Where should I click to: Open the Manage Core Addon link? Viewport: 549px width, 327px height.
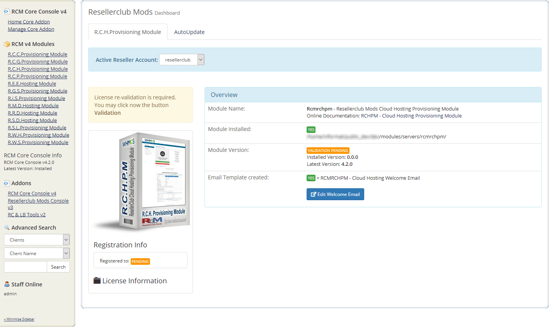[31, 29]
